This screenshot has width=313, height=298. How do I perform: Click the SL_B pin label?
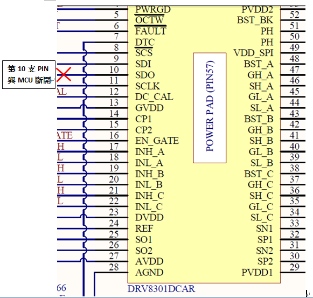262,163
